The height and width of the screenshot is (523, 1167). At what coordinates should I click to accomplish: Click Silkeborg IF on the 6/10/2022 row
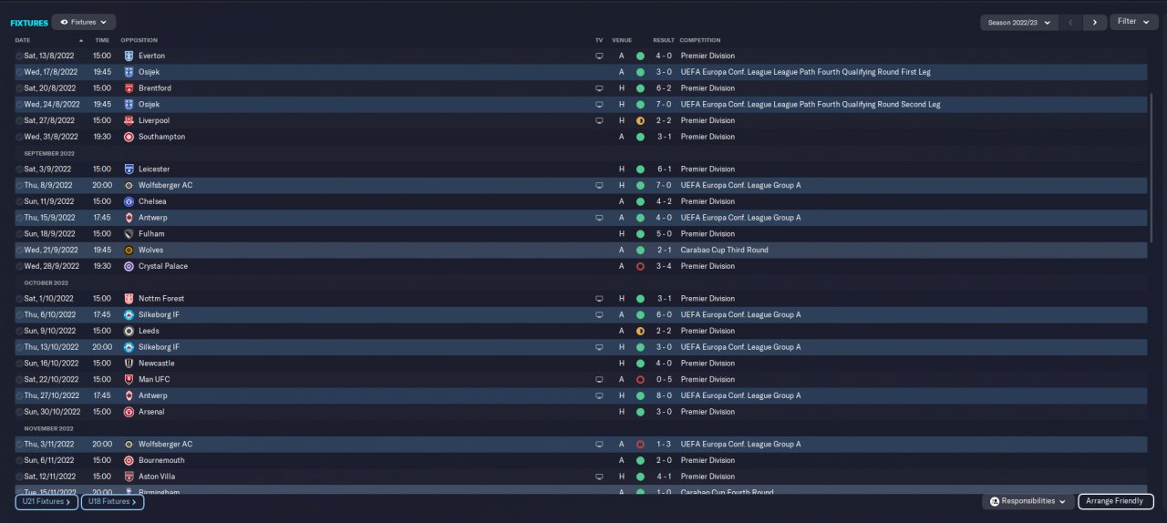(159, 314)
